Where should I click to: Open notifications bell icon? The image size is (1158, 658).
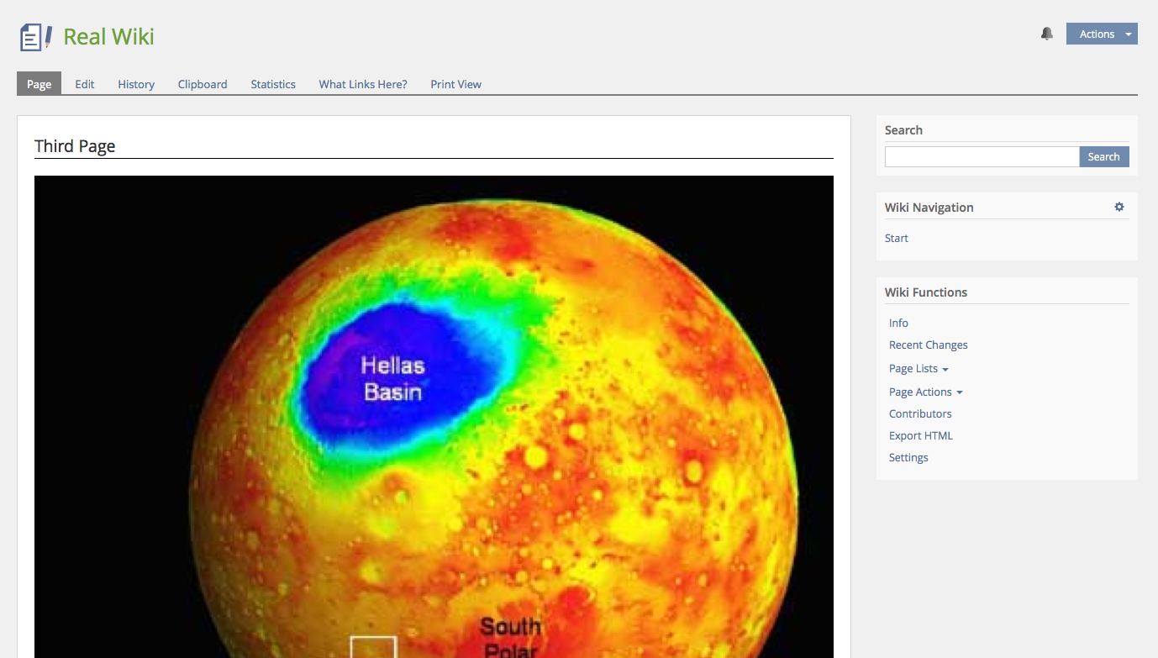(x=1046, y=34)
